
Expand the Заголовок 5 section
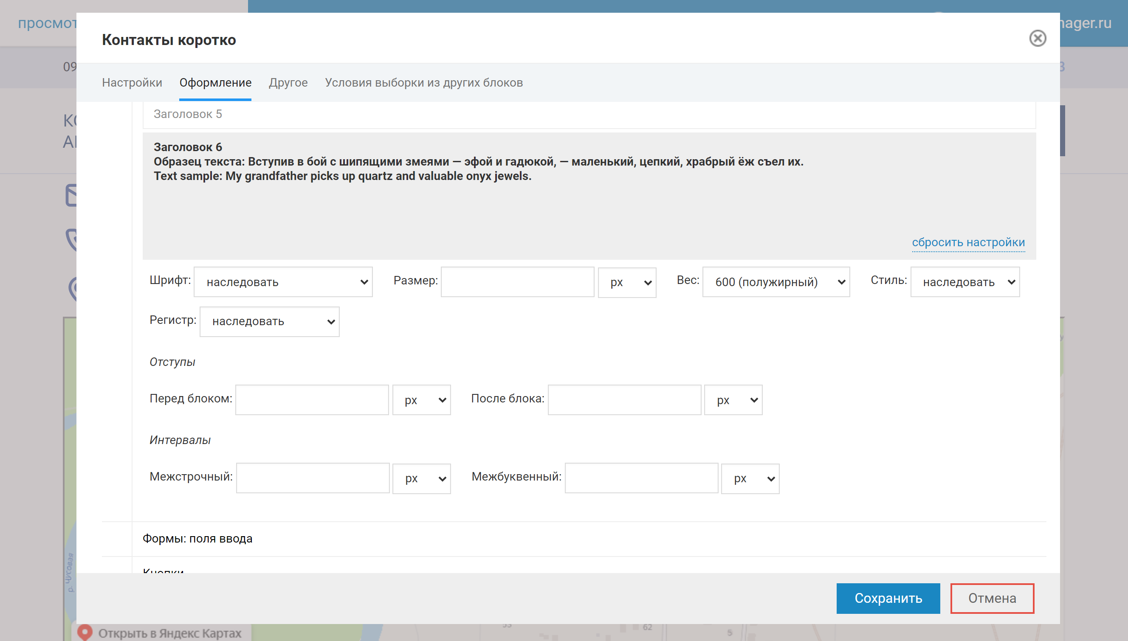pos(188,115)
